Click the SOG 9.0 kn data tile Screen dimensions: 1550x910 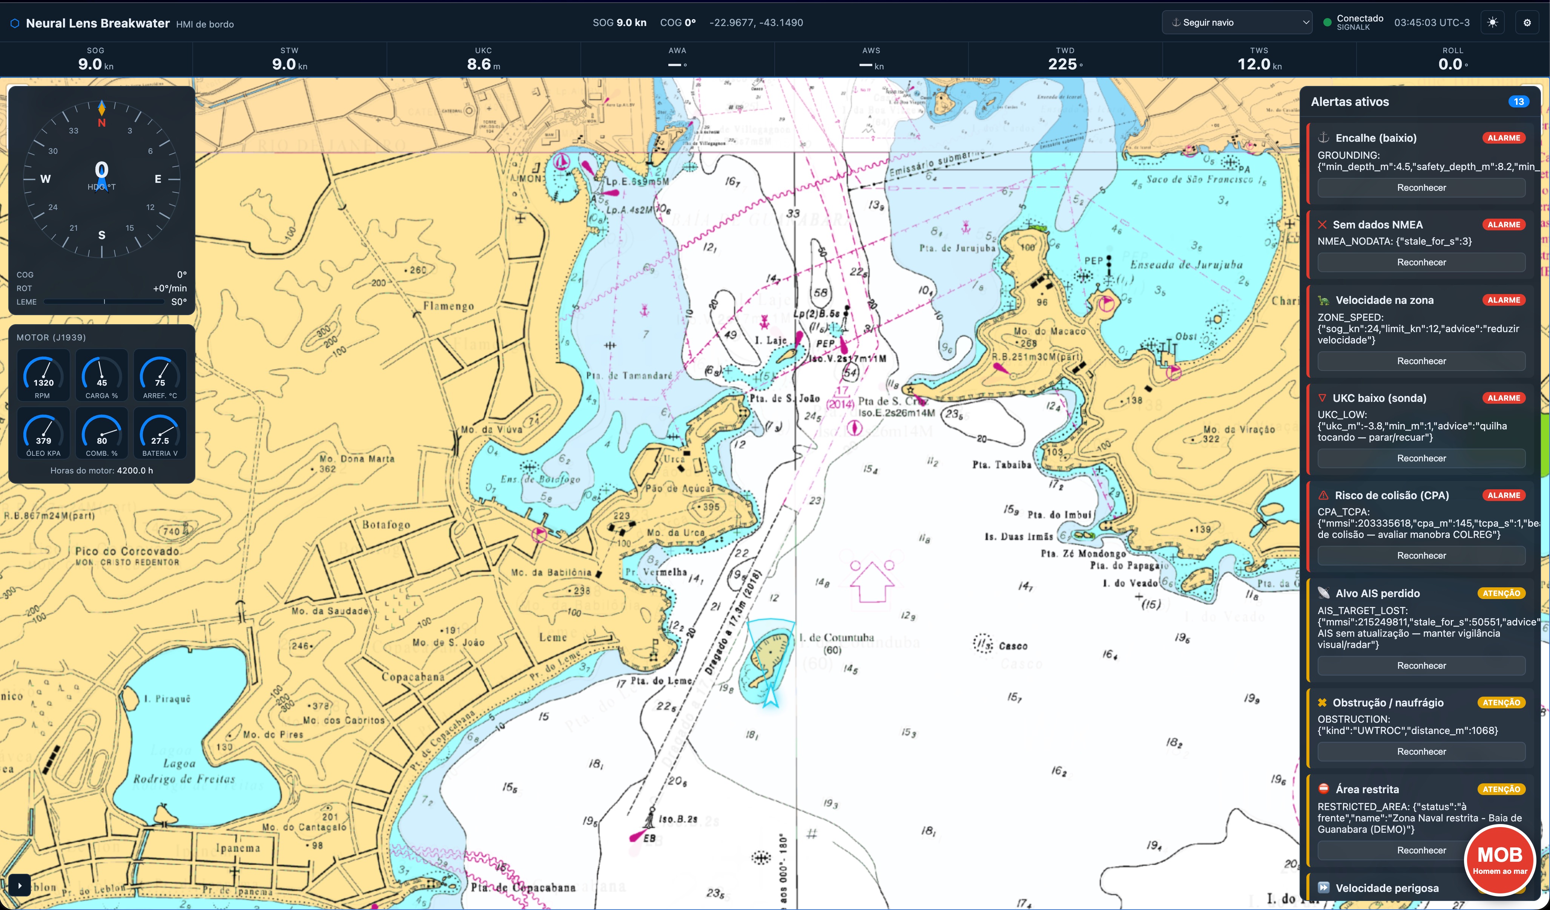96,59
